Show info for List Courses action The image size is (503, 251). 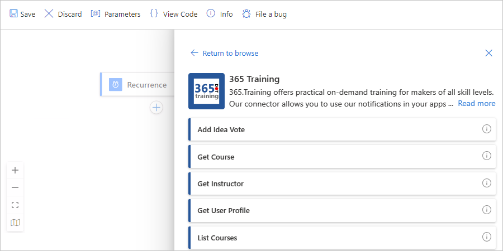pos(487,236)
